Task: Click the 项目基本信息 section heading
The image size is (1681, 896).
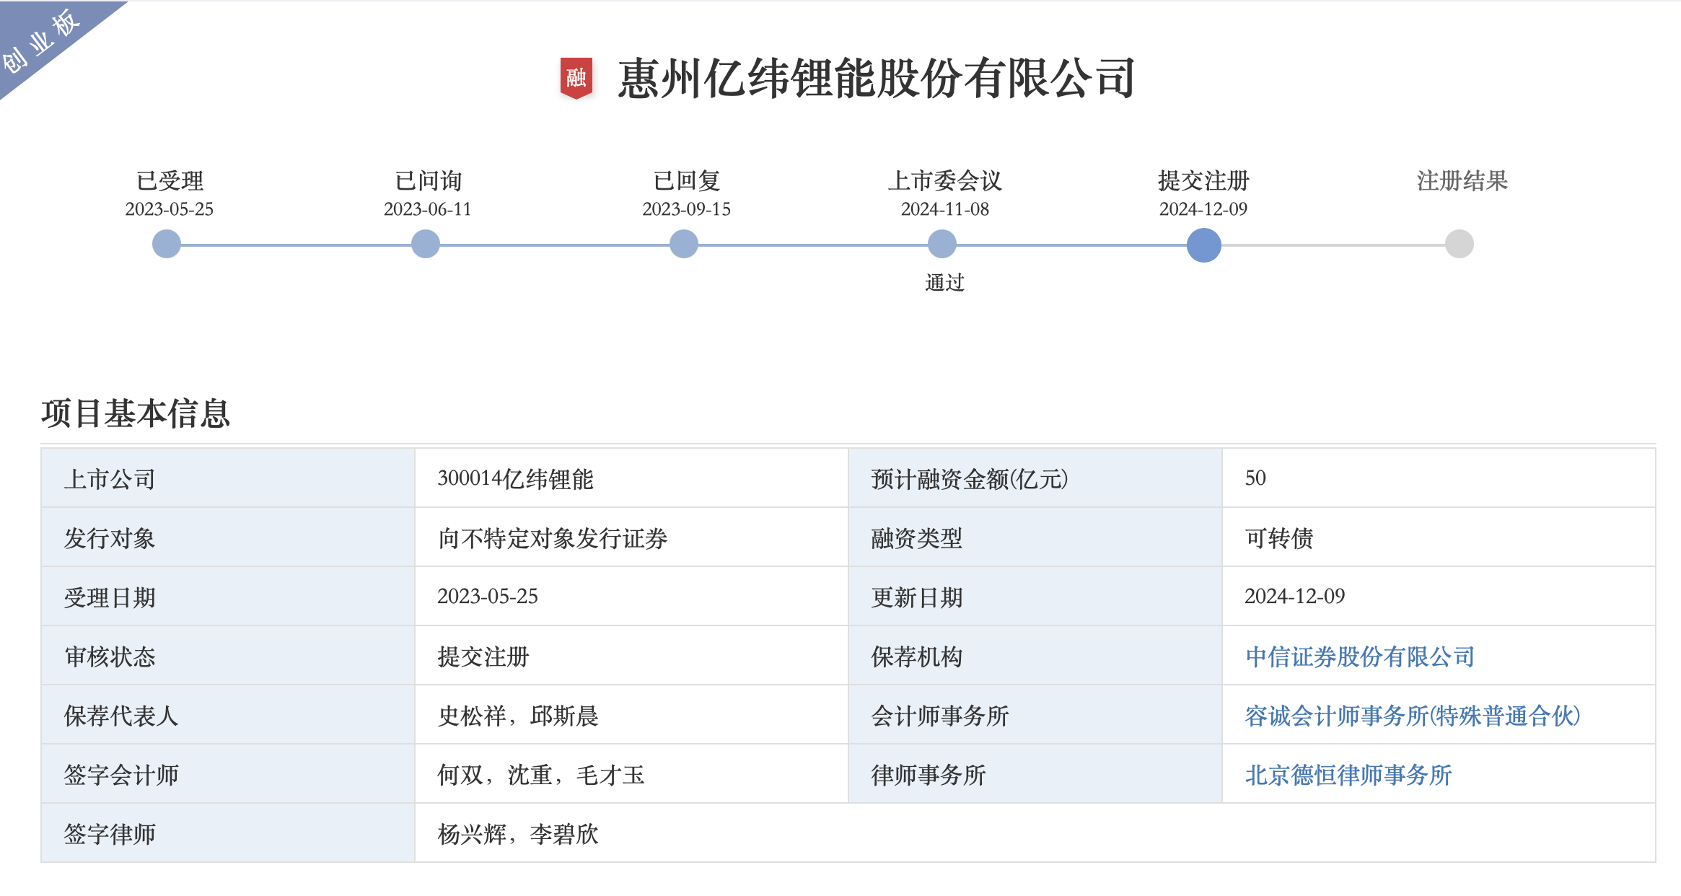Action: (x=136, y=414)
